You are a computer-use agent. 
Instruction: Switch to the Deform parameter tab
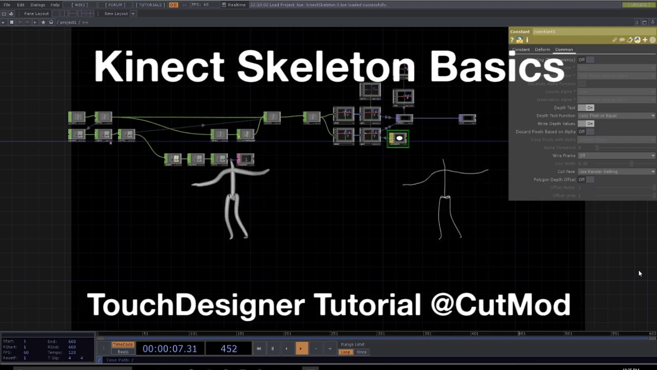pyautogui.click(x=542, y=49)
